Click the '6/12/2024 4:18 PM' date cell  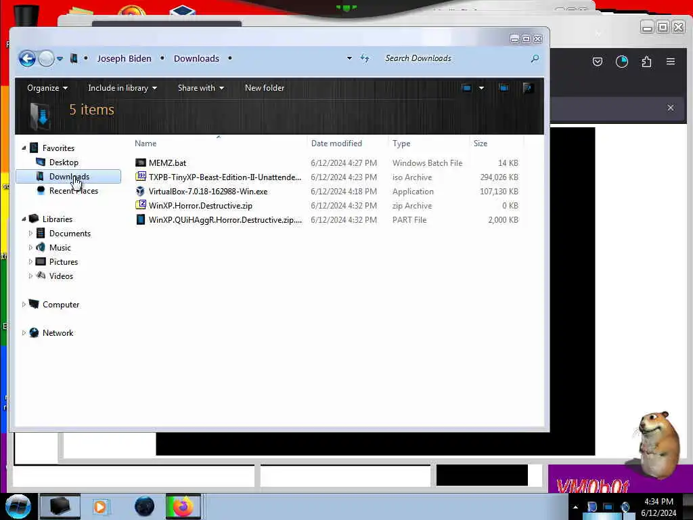[344, 192]
